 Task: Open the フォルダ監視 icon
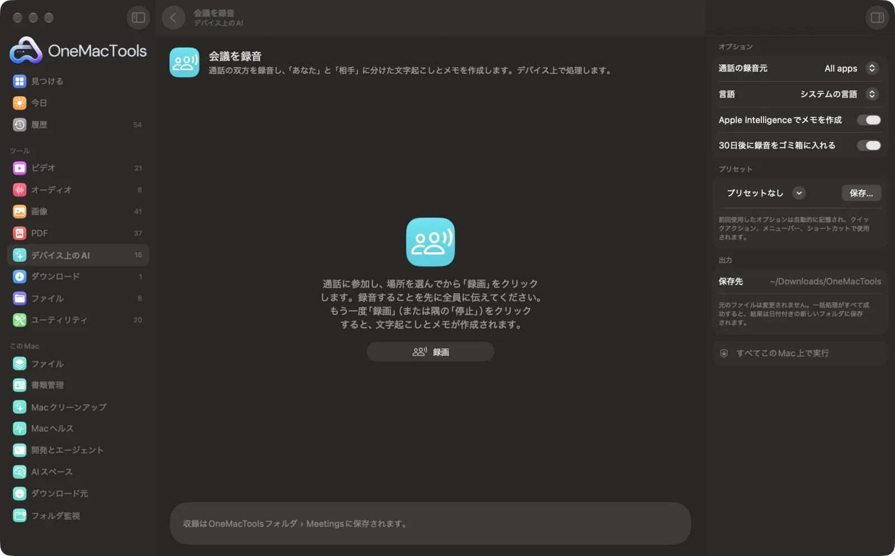pyautogui.click(x=20, y=515)
